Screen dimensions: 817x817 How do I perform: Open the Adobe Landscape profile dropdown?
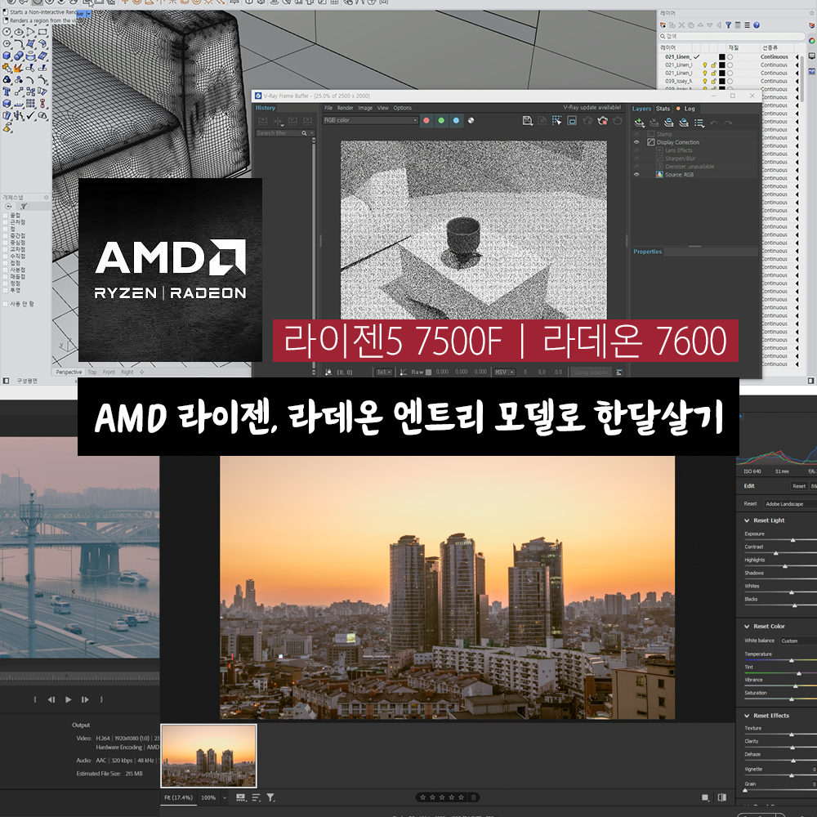pos(790,504)
